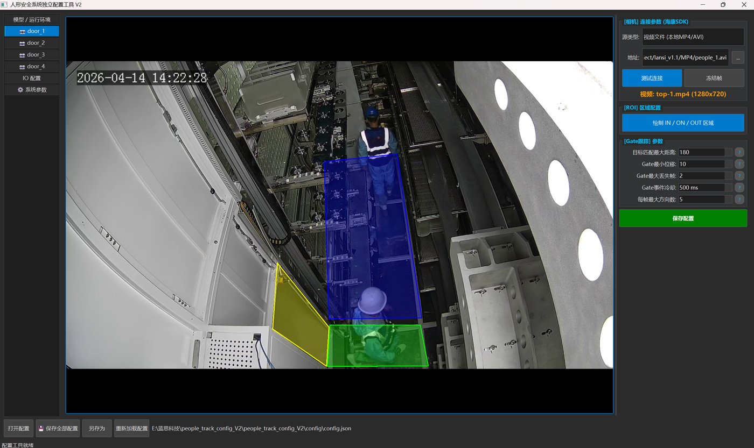The image size is (754, 448).
Task: Click the 测试连接 button
Action: click(x=652, y=78)
